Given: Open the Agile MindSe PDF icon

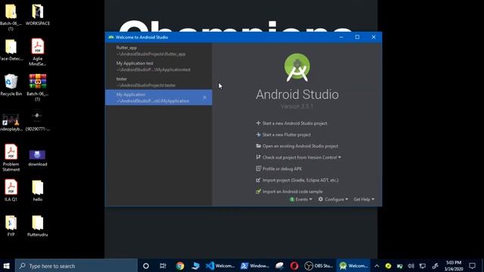Looking at the screenshot, I should click(38, 52).
